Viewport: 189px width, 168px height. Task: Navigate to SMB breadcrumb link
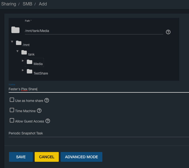click(x=27, y=4)
